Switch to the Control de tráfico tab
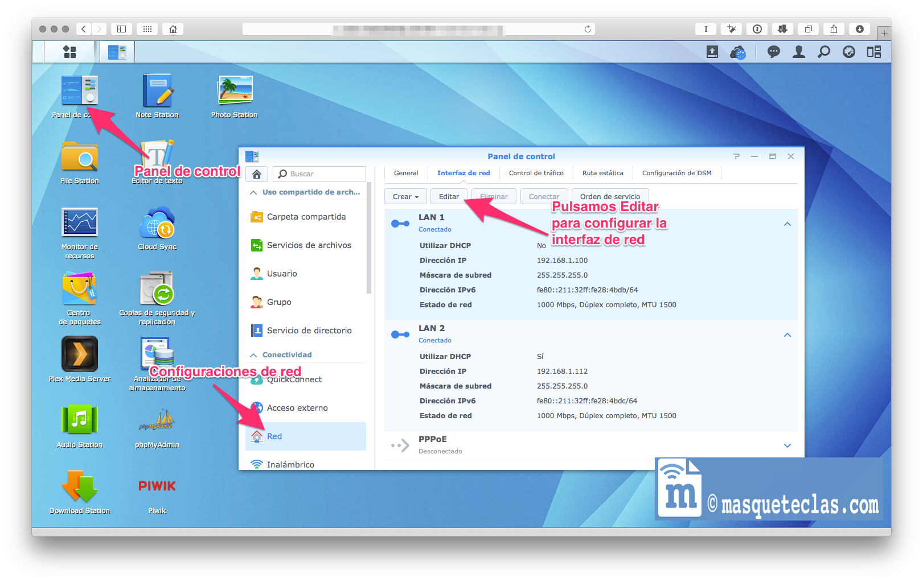The width and height of the screenshot is (923, 582). (x=536, y=173)
